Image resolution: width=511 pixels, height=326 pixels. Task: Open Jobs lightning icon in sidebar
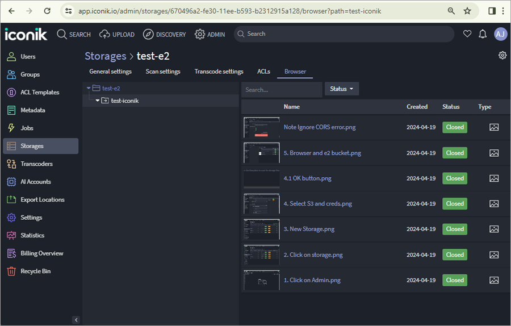coord(11,128)
